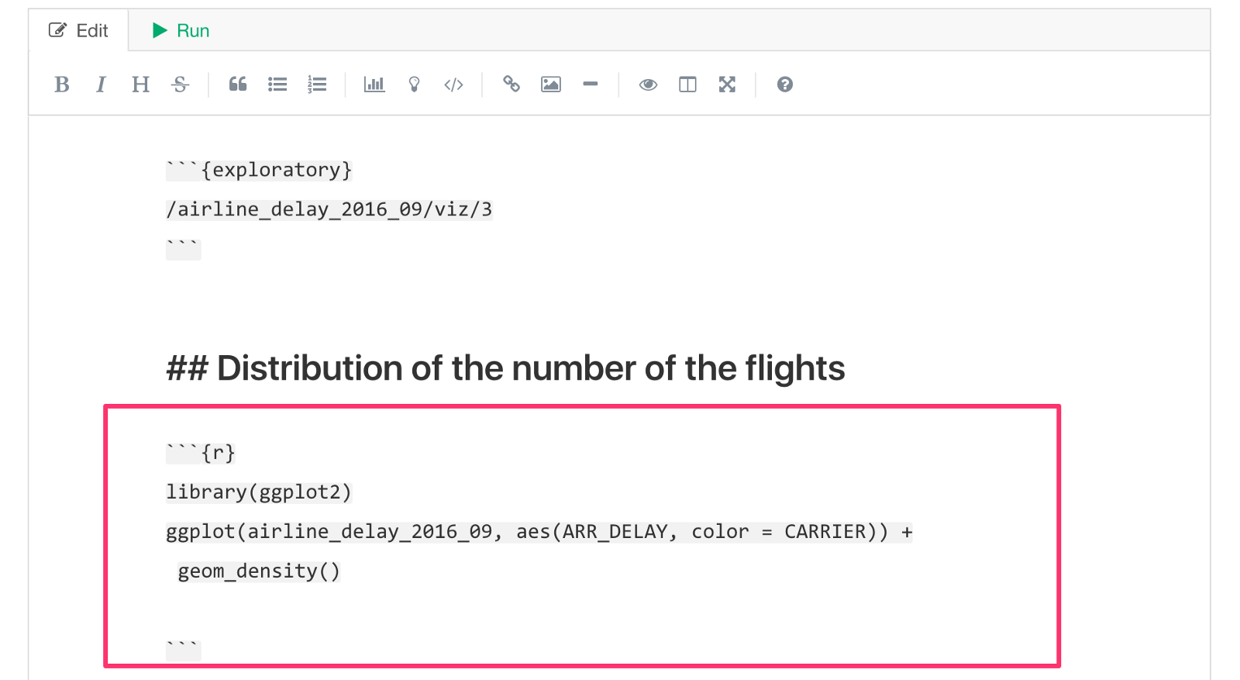This screenshot has height=680, width=1240.
Task: Create a bulleted list
Action: 277,85
